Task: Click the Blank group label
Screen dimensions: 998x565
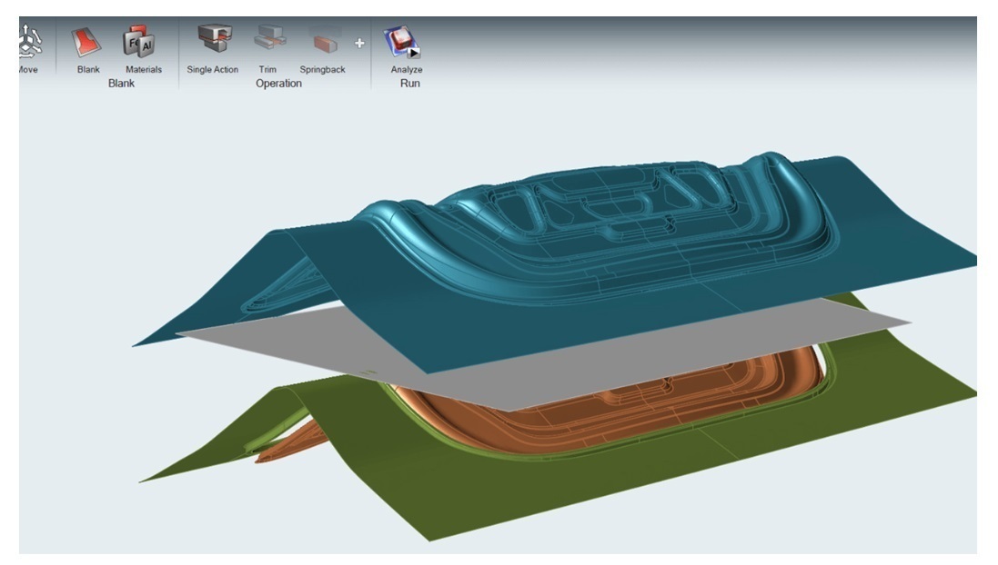Action: pos(121,84)
